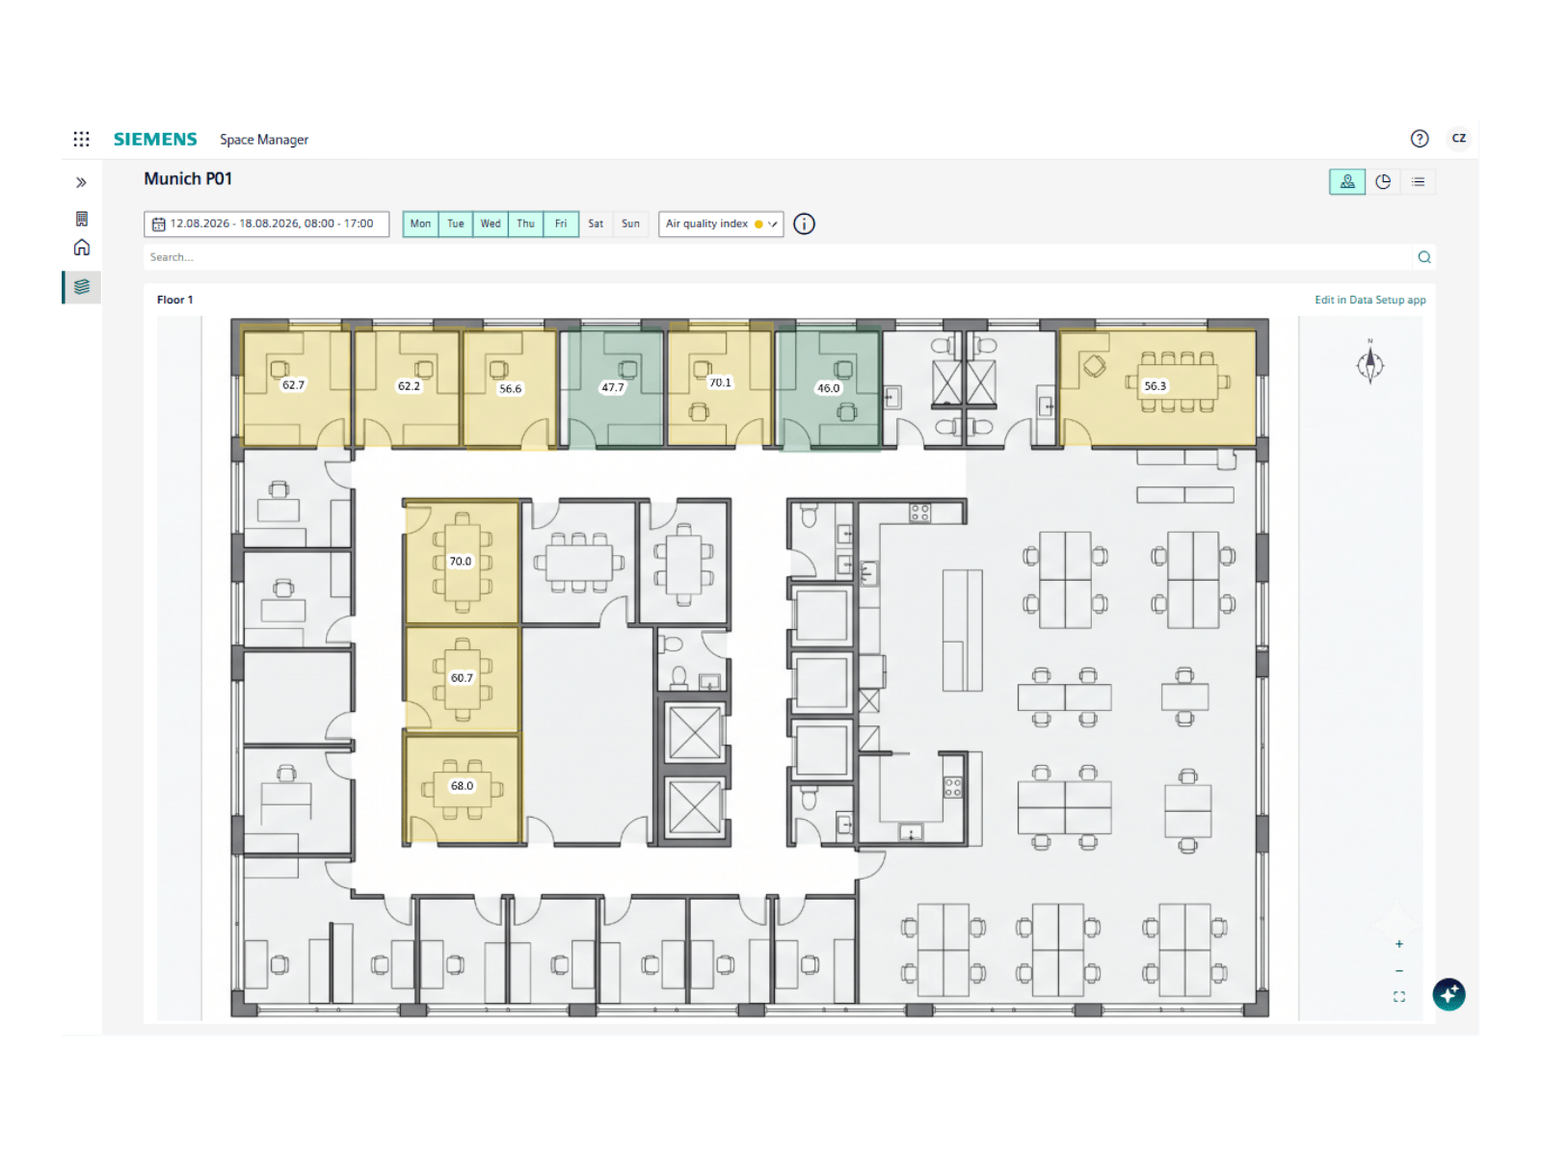The image size is (1542, 1156).
Task: Zoom in on the floor plan
Action: 1399,944
